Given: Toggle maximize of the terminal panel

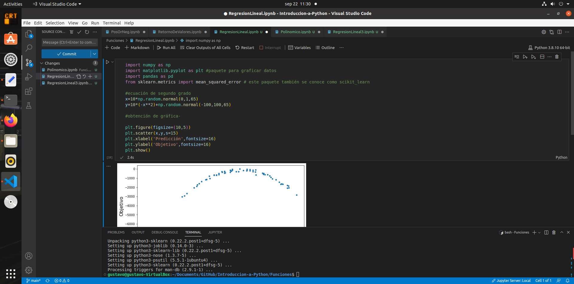Looking at the screenshot, I should [562, 232].
